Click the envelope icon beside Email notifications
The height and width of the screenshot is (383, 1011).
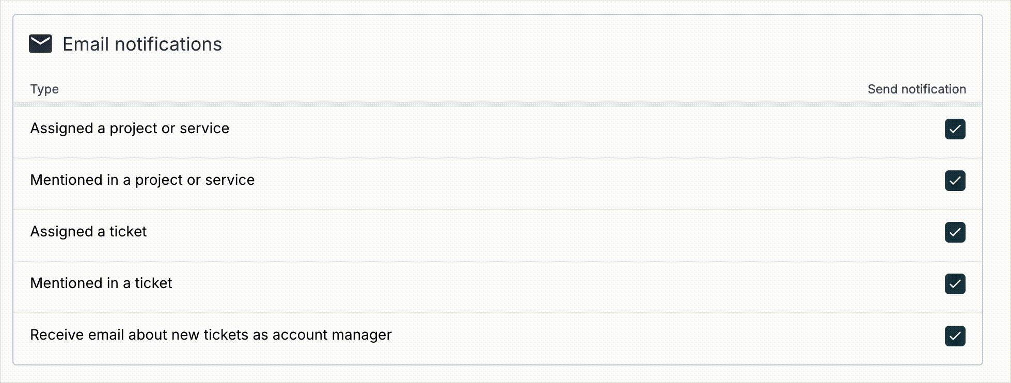[40, 44]
